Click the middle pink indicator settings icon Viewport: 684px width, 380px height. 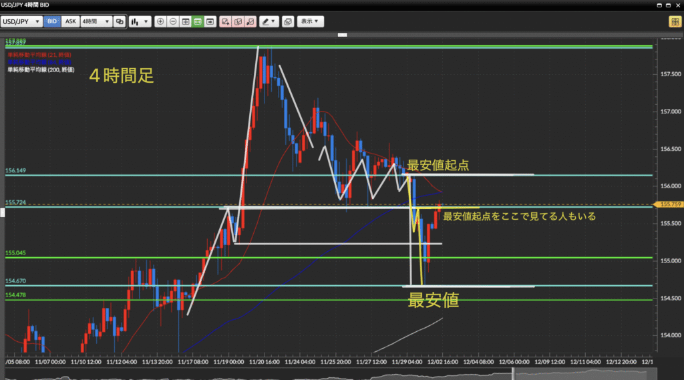point(238,21)
